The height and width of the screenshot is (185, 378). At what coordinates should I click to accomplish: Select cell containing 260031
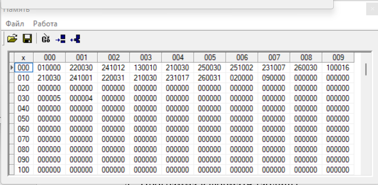tap(209, 78)
